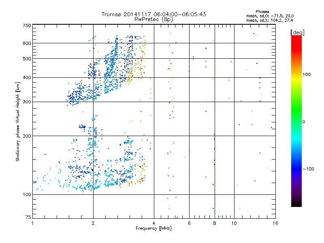The width and height of the screenshot is (324, 243).
Task: Select the 'RwPretec (8p)' subtitle
Action: (x=153, y=19)
